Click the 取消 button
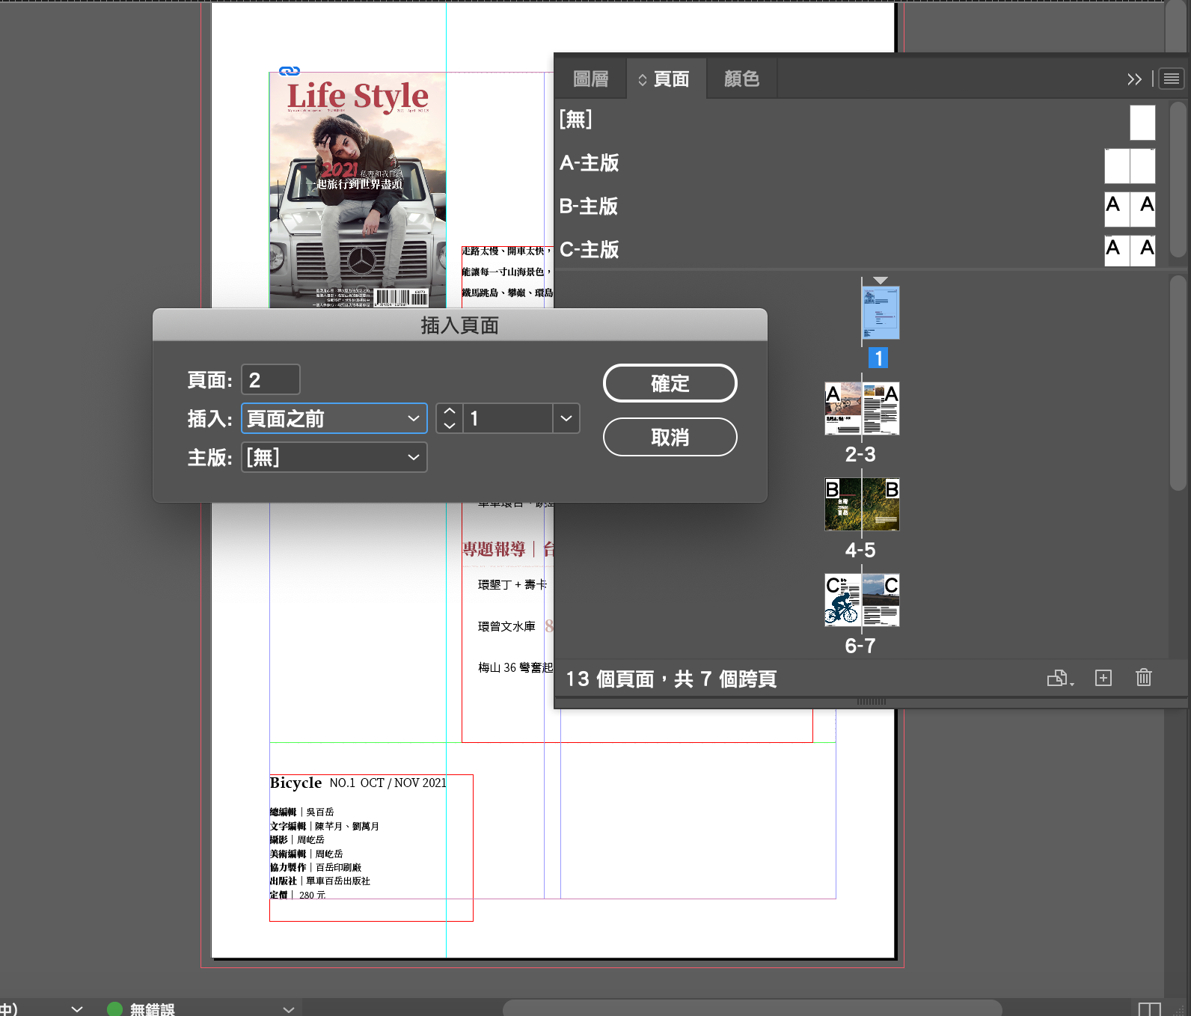The height and width of the screenshot is (1016, 1191). coord(670,437)
